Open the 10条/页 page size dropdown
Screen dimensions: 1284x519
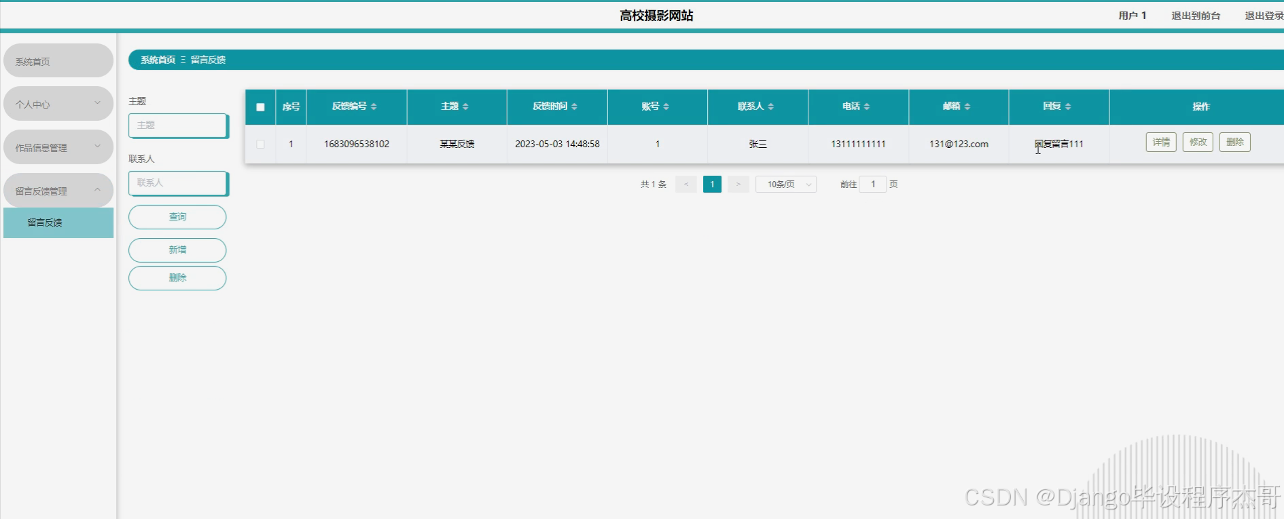coord(786,185)
